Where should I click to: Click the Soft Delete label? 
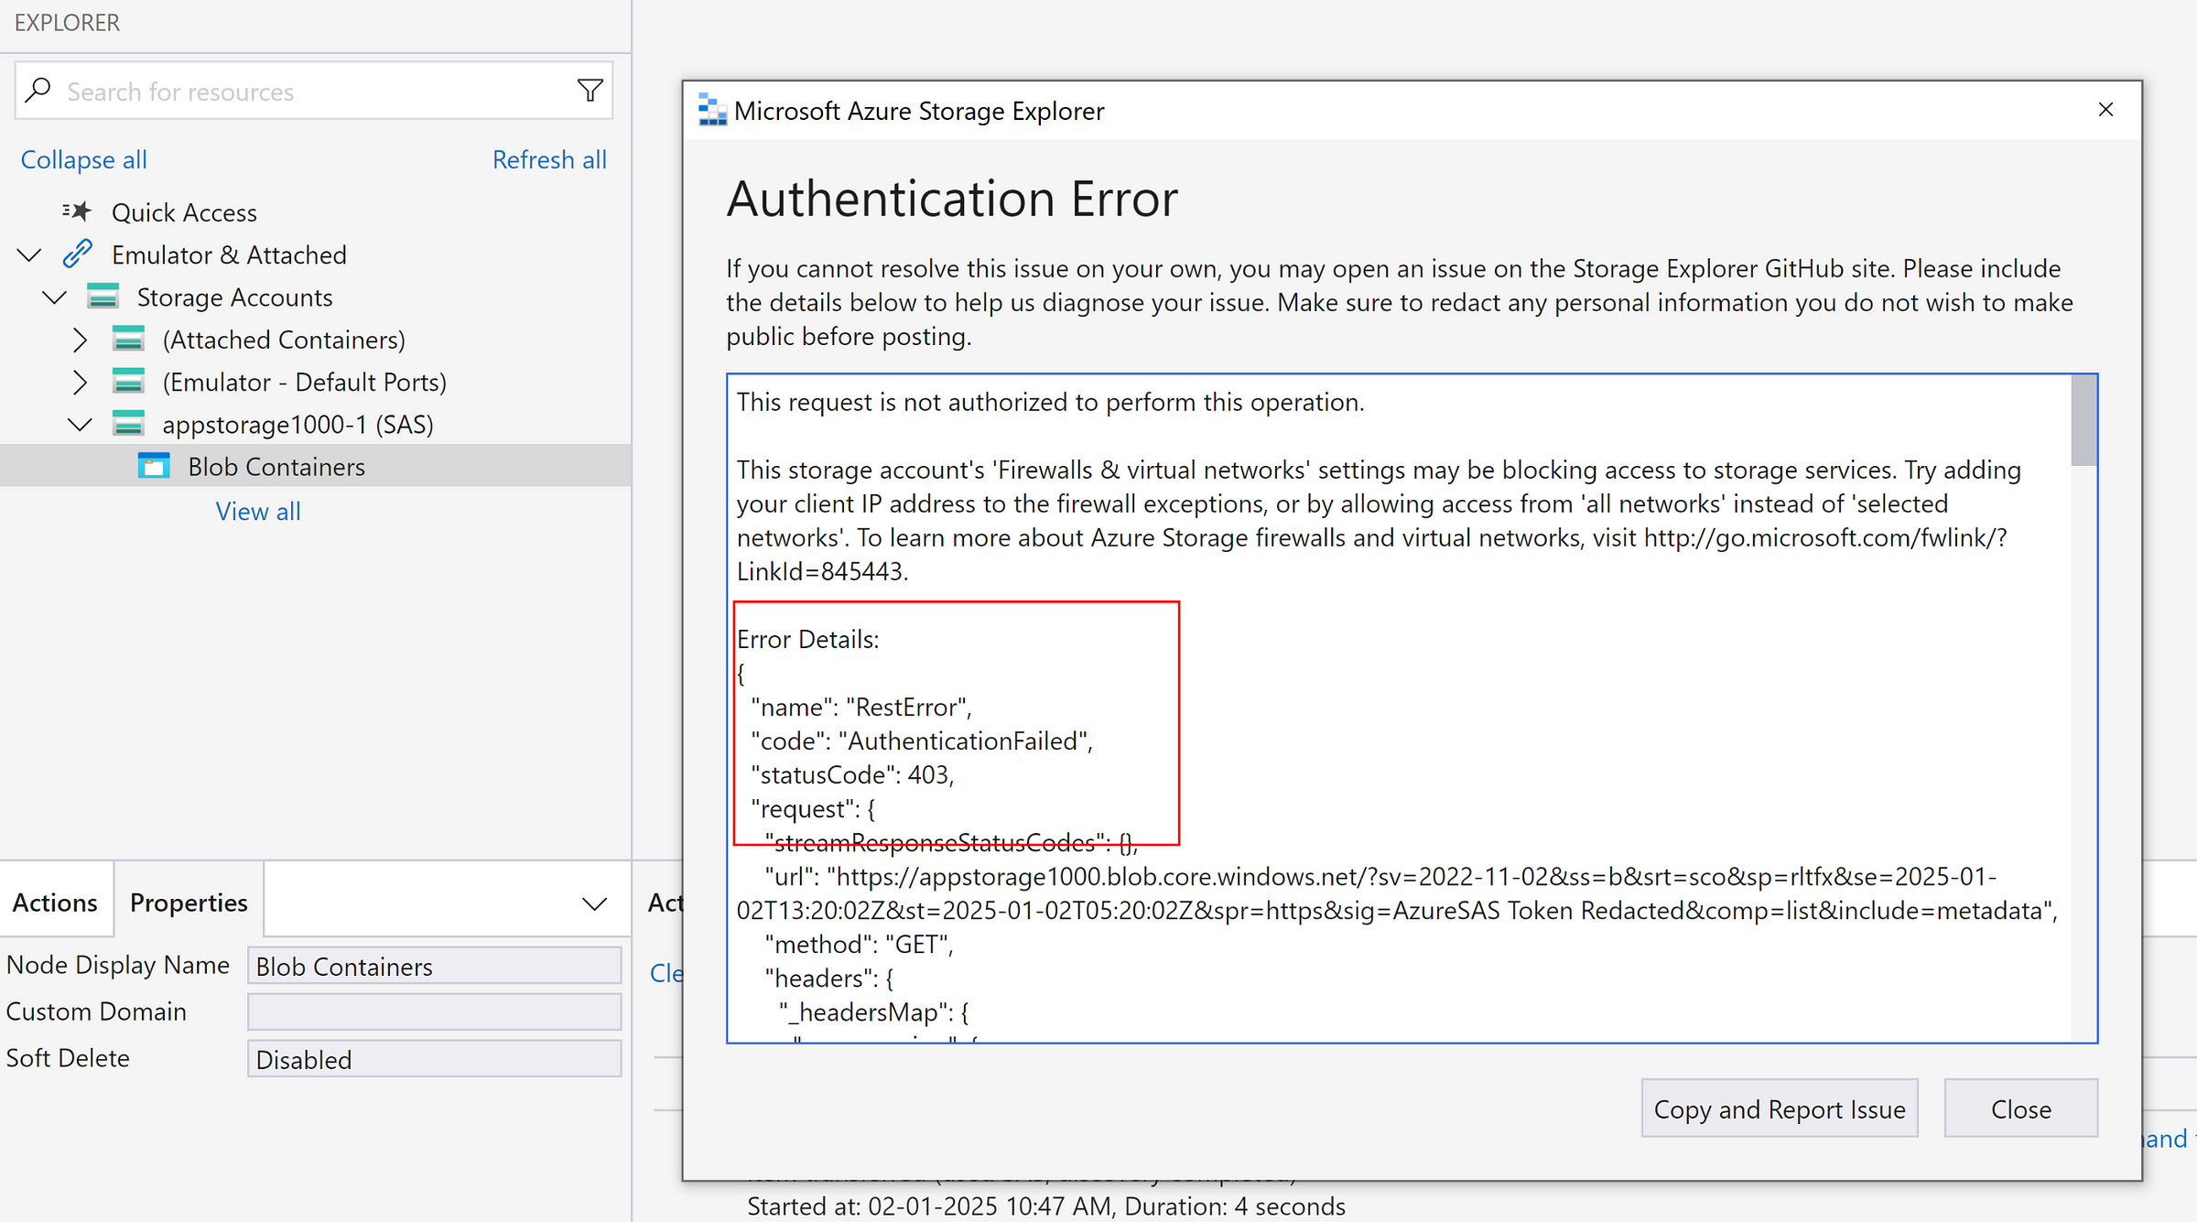[68, 1057]
